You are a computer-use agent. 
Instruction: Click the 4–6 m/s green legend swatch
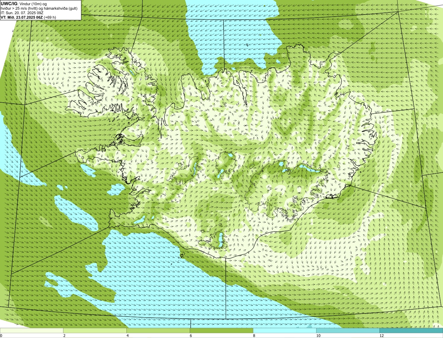click(x=159, y=330)
